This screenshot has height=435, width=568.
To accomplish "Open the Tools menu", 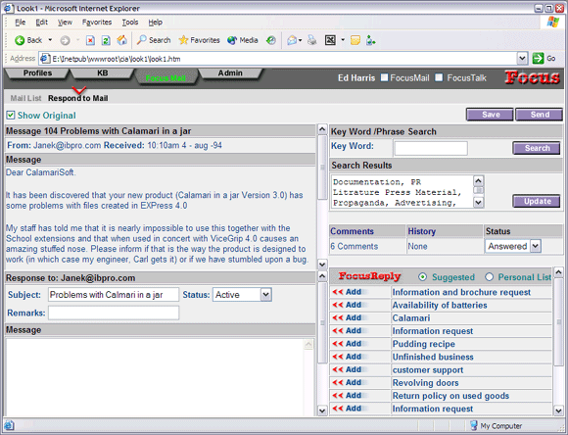I will [130, 23].
